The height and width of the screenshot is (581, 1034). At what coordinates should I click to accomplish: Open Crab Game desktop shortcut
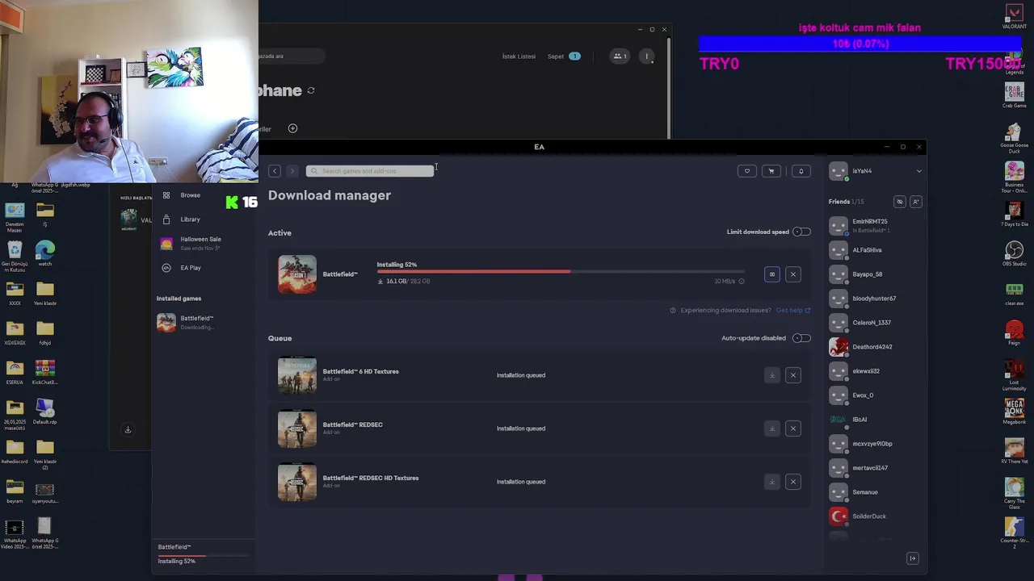[x=1015, y=95]
